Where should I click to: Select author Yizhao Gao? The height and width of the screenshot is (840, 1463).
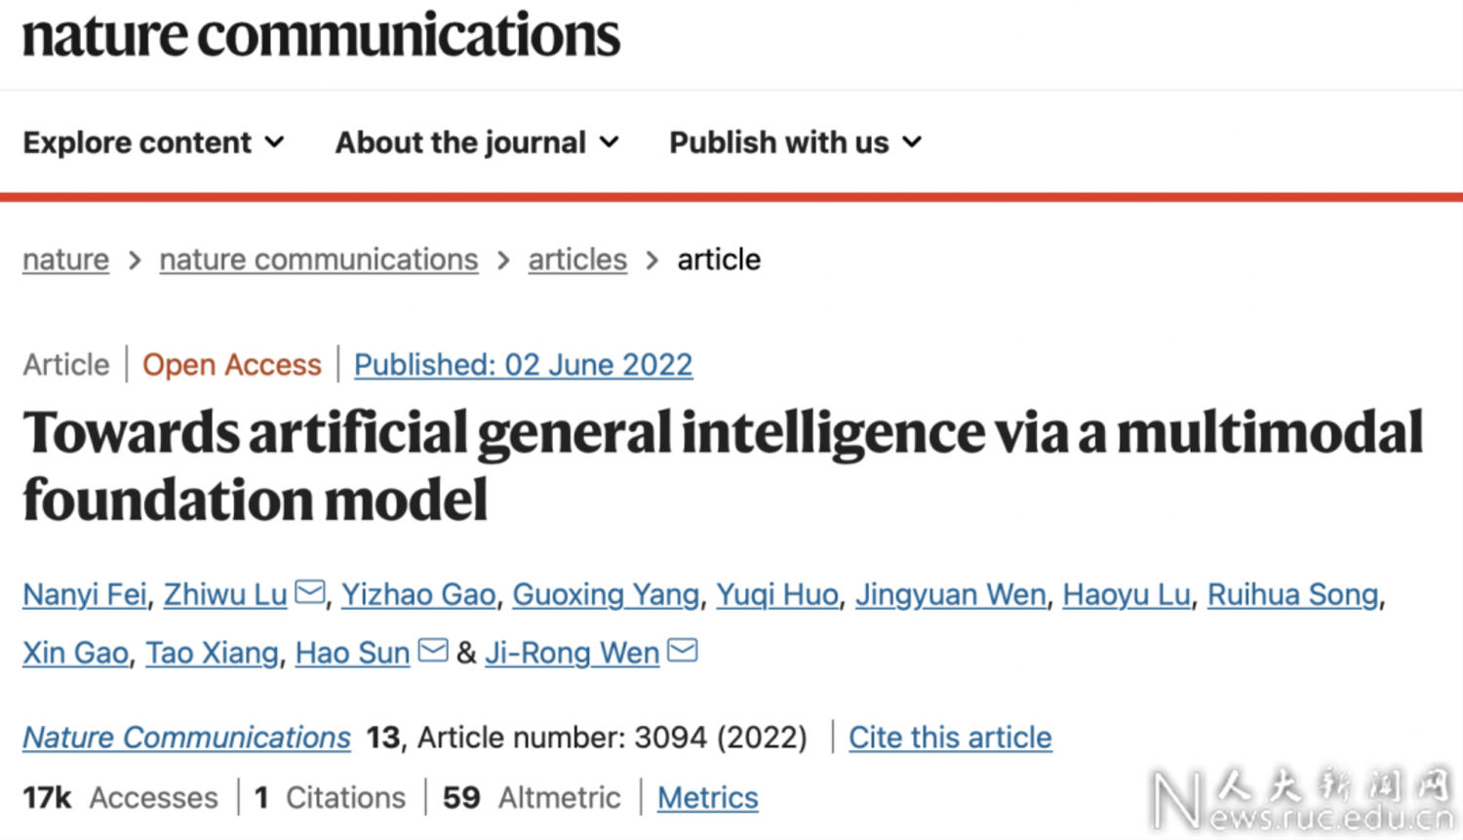[418, 594]
